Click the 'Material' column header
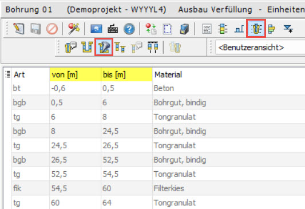This screenshot has width=305, height=209. pyautogui.click(x=229, y=74)
